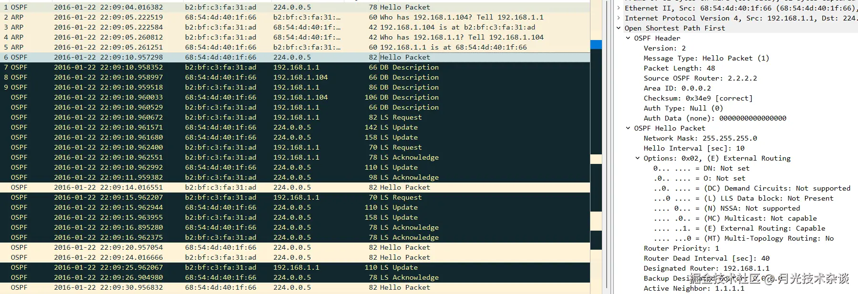Select Router Priority: 1 field
This screenshot has width=858, height=294.
(681, 248)
